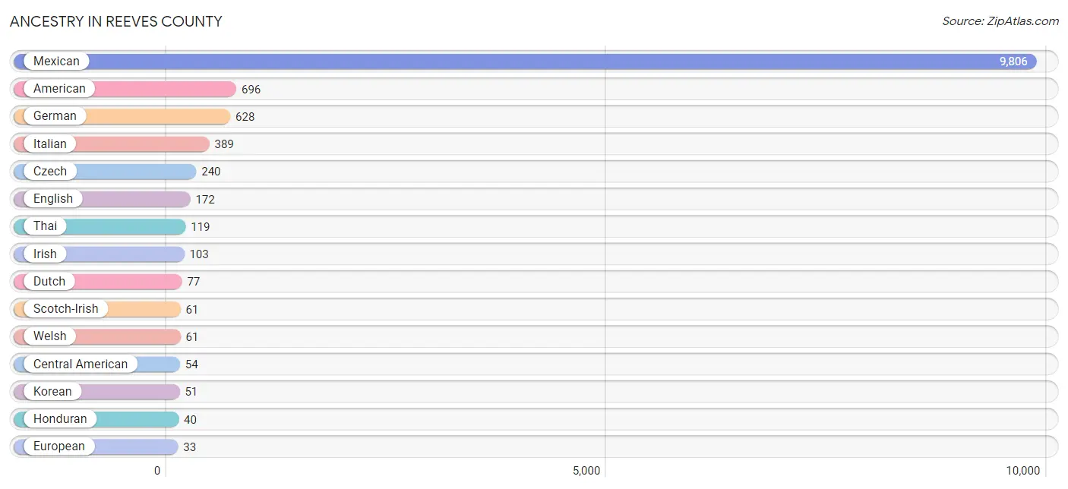
Task: Click the value 77
Action: (194, 282)
